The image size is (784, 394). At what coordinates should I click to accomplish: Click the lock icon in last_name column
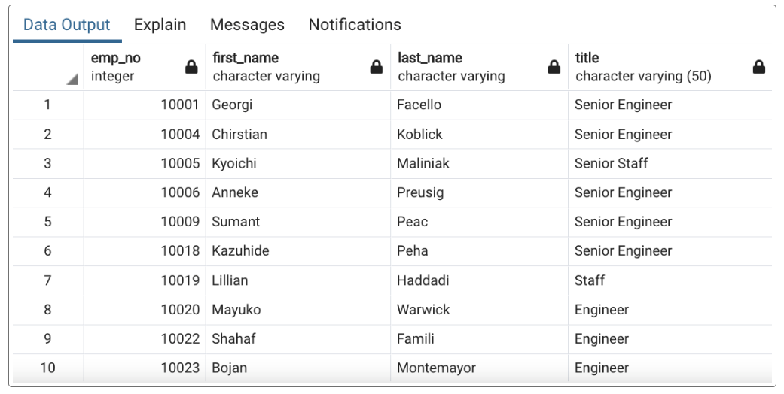click(x=554, y=67)
